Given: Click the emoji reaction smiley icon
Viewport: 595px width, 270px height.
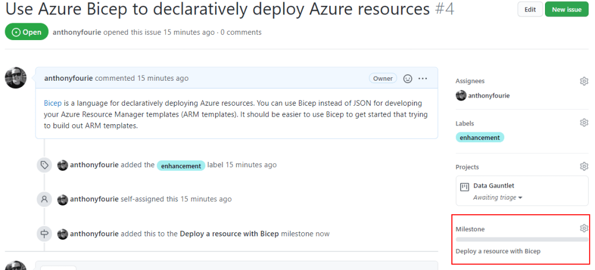Looking at the screenshot, I should [x=408, y=78].
